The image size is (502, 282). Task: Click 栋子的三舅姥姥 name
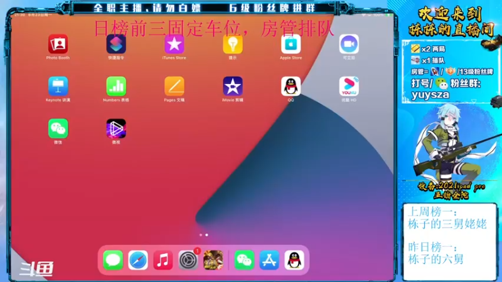[447, 224]
